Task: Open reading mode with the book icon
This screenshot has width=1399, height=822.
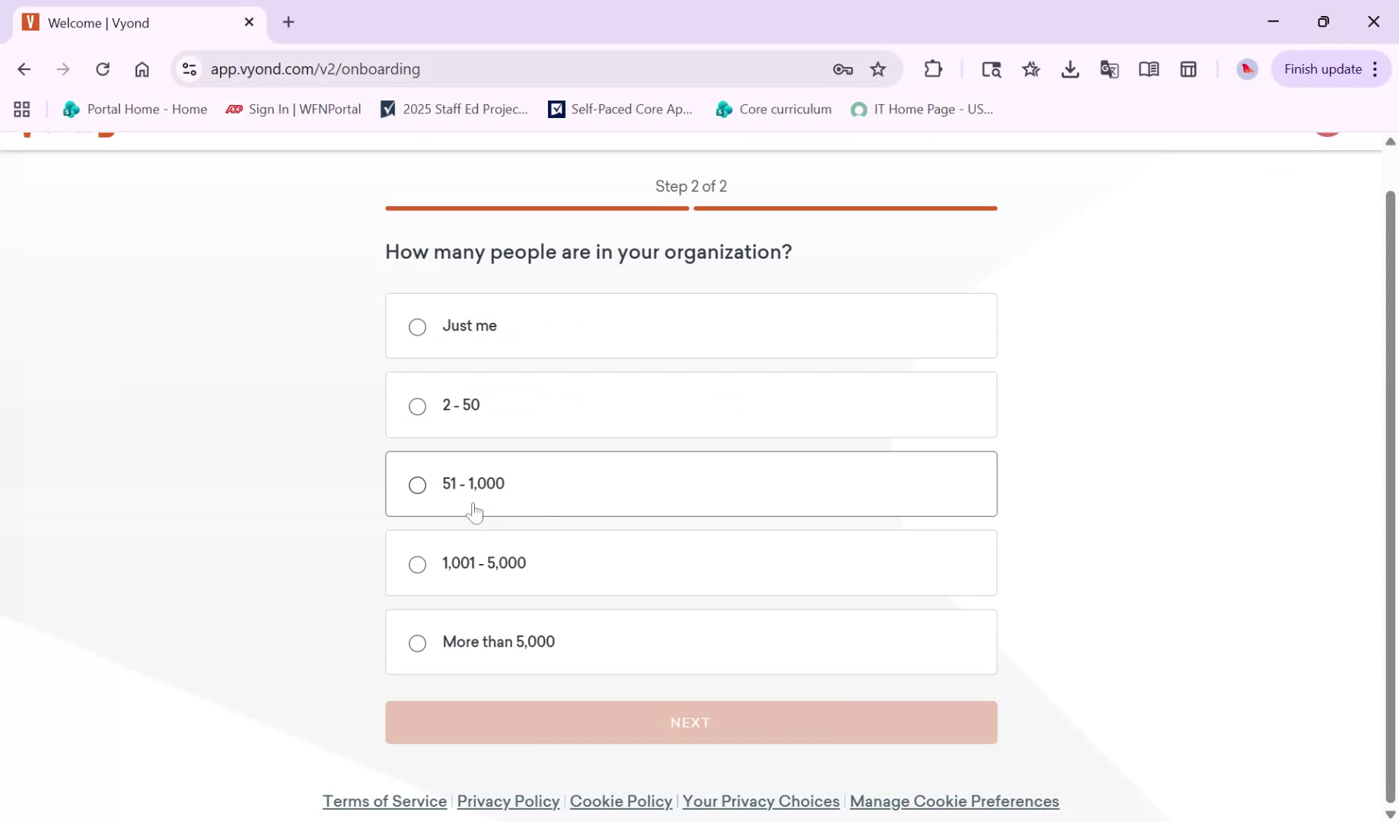Action: (x=1149, y=69)
